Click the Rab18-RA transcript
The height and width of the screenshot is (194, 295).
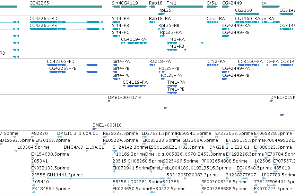click(x=152, y=22)
